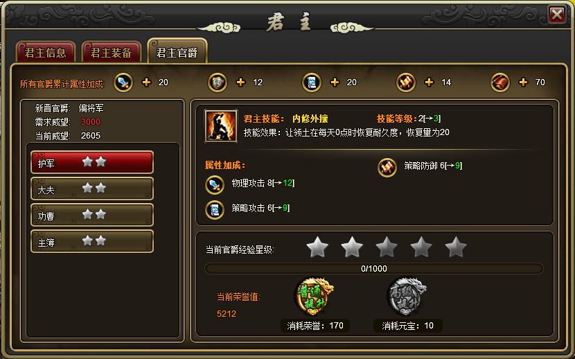This screenshot has height=359, width=575.
Task: Click the first star of 当前官爵经验星级
Action: click(317, 247)
